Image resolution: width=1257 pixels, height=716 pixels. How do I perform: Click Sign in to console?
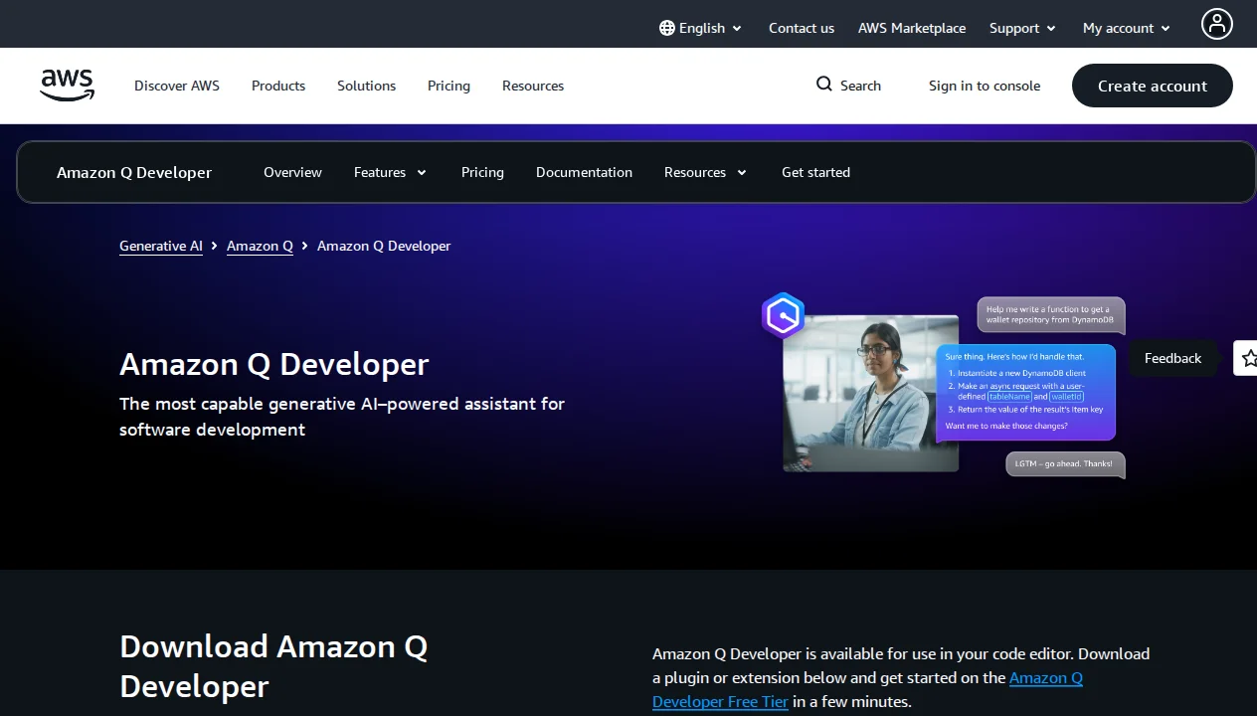click(x=985, y=86)
